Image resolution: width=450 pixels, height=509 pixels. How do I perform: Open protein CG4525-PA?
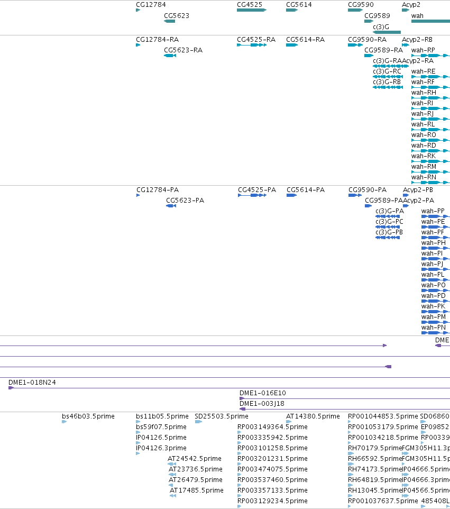257,189
